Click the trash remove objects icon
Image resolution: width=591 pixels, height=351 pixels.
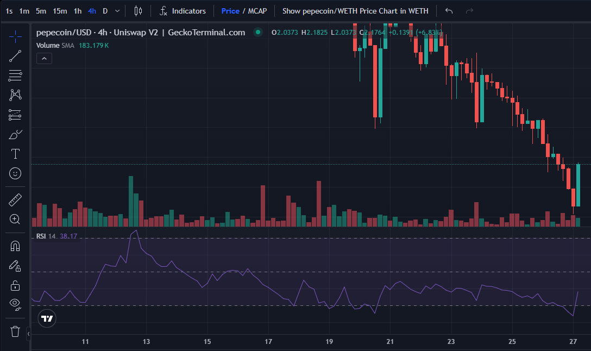point(15,331)
